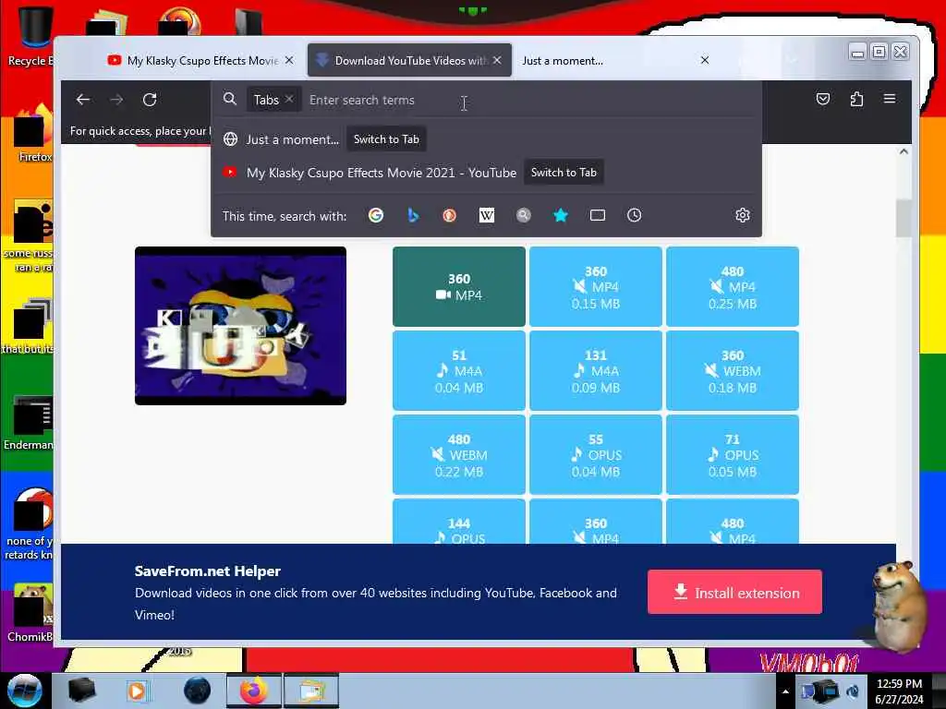Download 55 OPUS audio 0.04 MB
946x709 pixels.
click(x=596, y=454)
